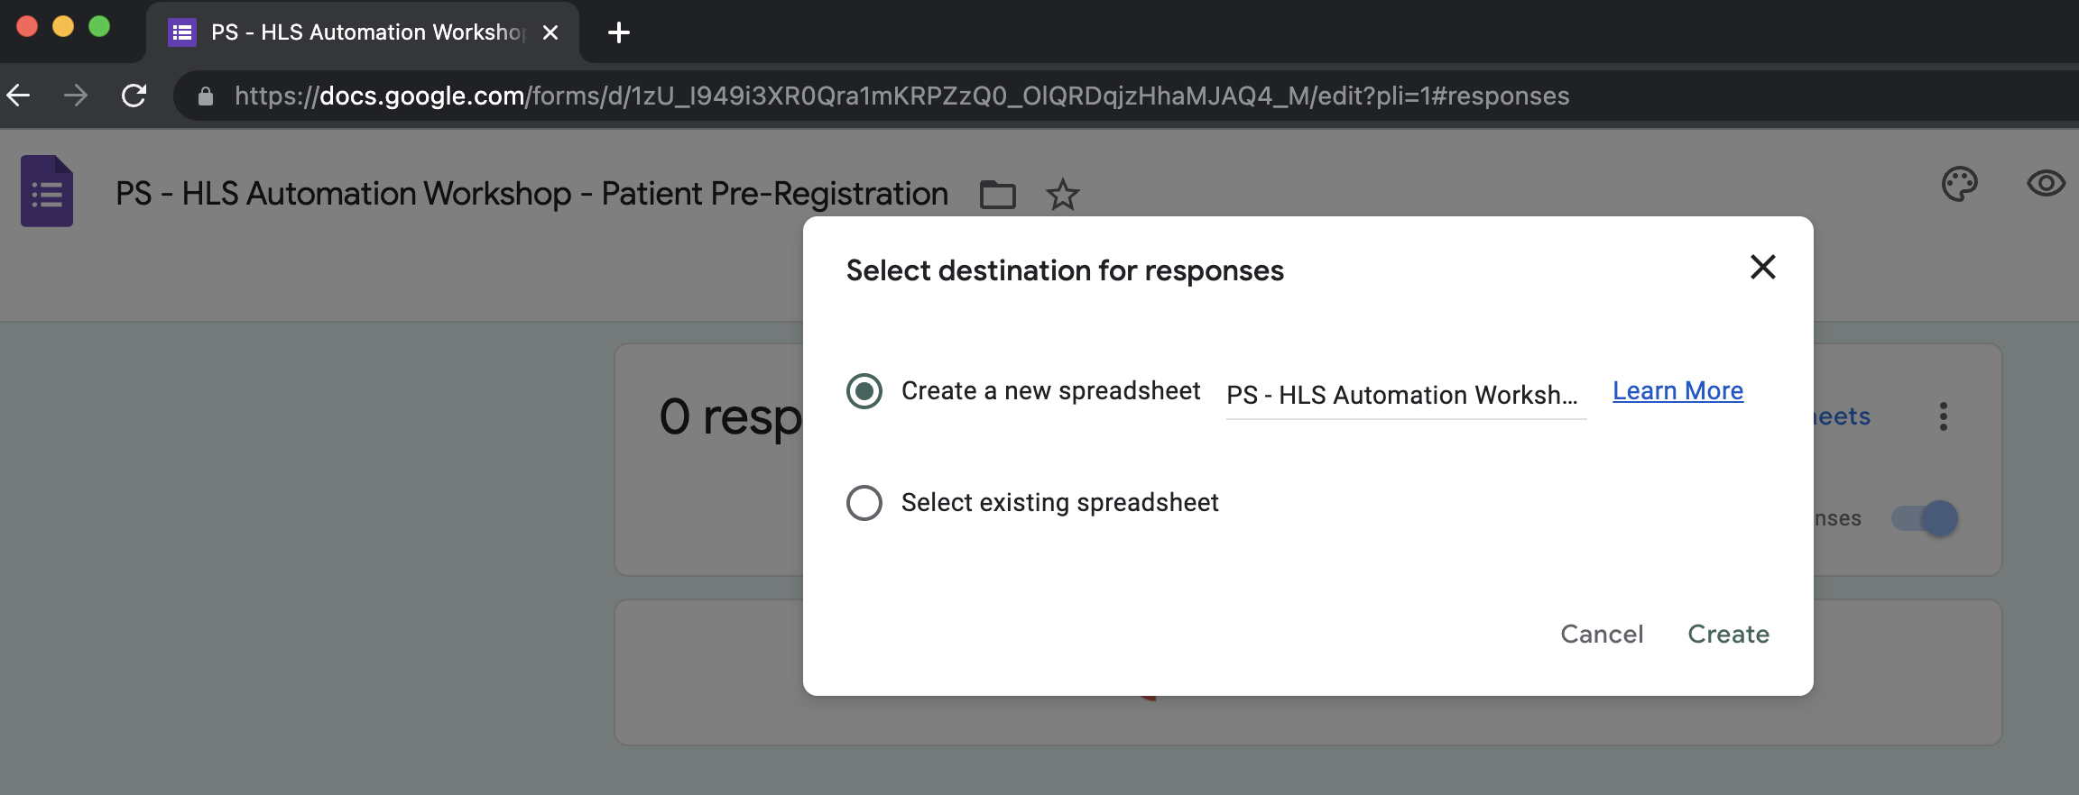Click the 'Select destination for responses' heading
The height and width of the screenshot is (795, 2079).
pos(1065,270)
